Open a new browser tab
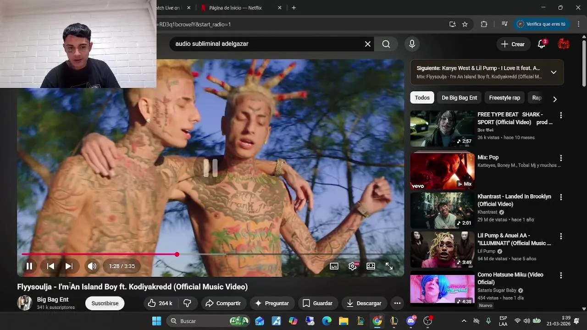 294,8
